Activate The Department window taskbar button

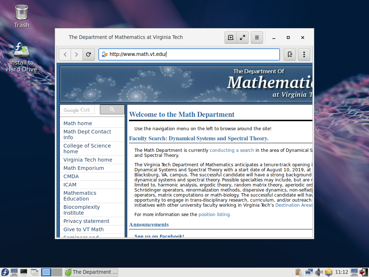point(91,272)
